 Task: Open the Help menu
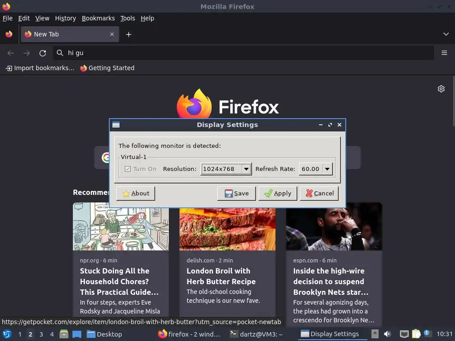point(147,18)
